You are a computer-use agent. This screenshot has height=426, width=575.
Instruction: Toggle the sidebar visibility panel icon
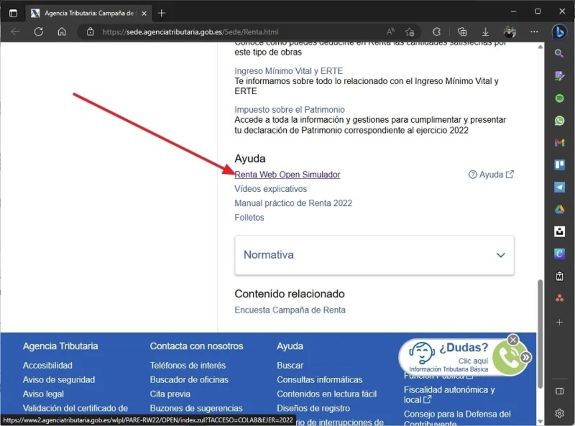pyautogui.click(x=559, y=391)
